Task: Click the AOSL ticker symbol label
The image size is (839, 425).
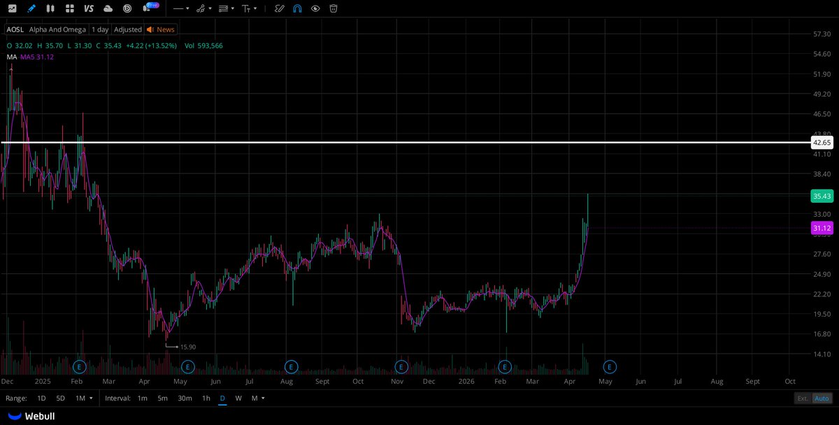Action: [15, 29]
